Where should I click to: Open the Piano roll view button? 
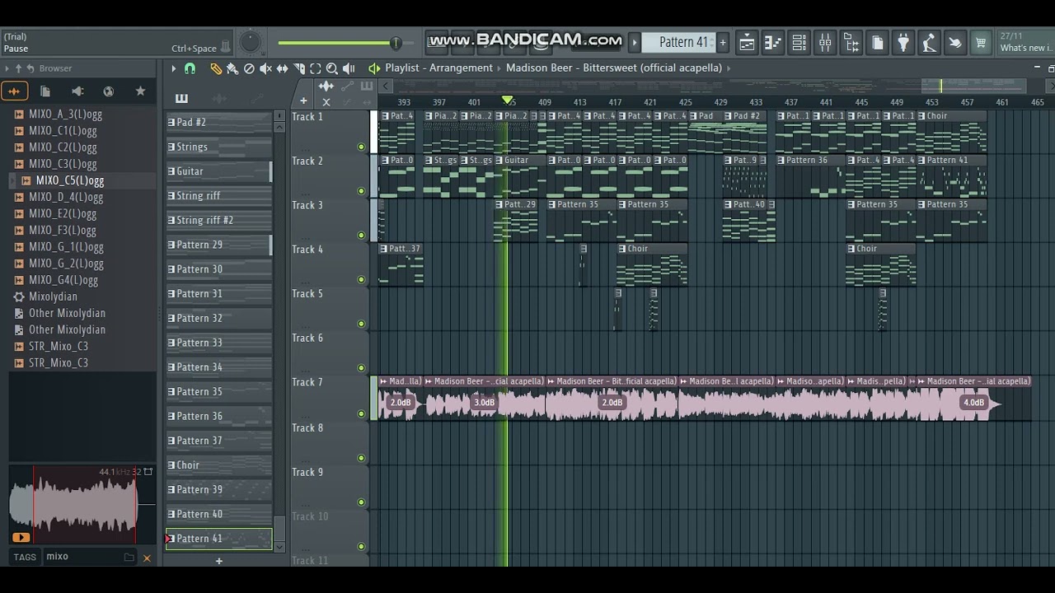pyautogui.click(x=772, y=42)
